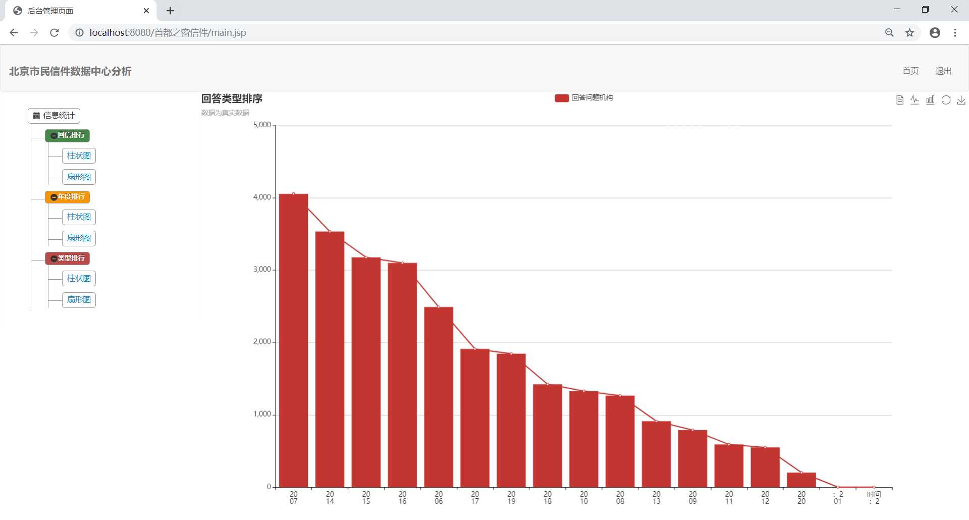Viewport: 969px width, 520px height.
Task: View site information icon beside URL
Action: (79, 32)
